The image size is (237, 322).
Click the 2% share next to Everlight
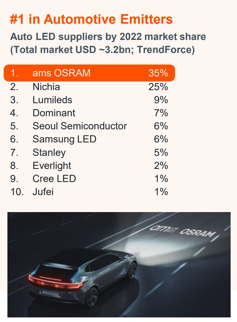pos(161,165)
